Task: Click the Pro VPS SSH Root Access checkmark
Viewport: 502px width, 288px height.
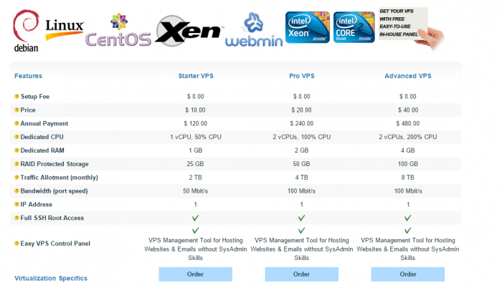Action: [302, 218]
